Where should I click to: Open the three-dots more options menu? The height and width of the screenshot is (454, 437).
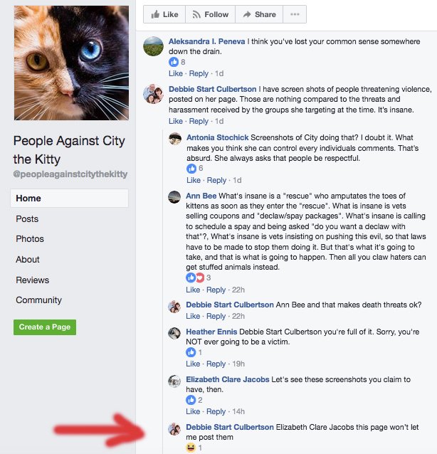[294, 14]
